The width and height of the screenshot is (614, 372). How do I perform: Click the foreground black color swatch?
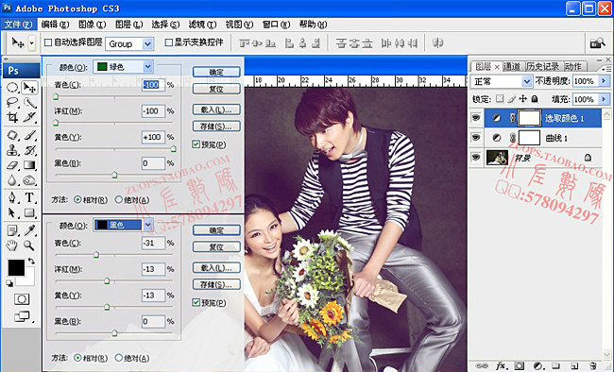[16, 268]
